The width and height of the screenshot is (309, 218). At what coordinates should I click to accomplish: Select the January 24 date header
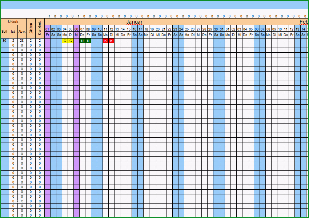pyautogui.click(x=181, y=29)
